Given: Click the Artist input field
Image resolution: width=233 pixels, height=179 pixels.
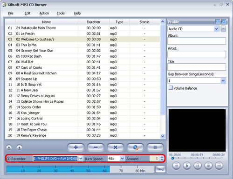Looking at the screenshot, I should pyautogui.click(x=197, y=54).
